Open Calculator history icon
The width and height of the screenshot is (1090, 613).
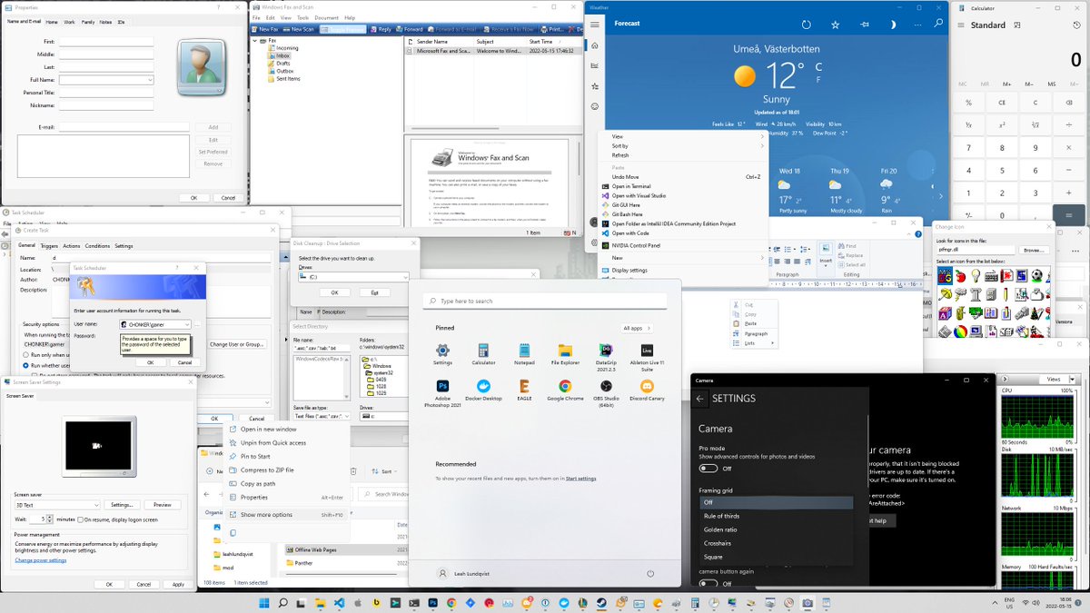click(x=1076, y=25)
